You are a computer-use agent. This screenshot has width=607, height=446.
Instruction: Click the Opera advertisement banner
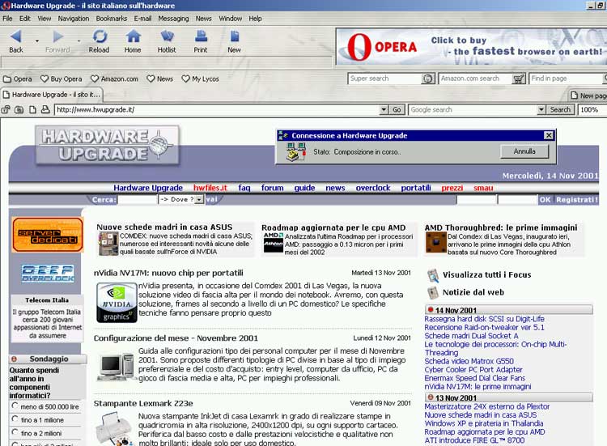pyautogui.click(x=470, y=46)
